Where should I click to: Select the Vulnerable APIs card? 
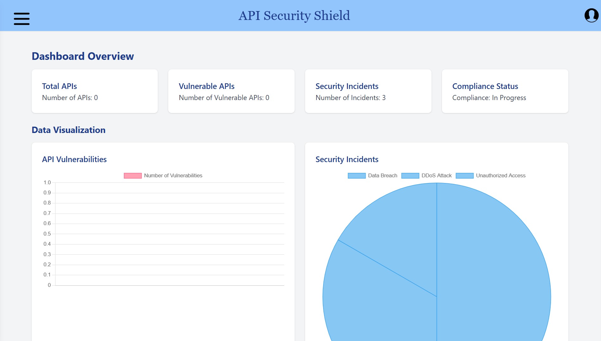pos(231,91)
